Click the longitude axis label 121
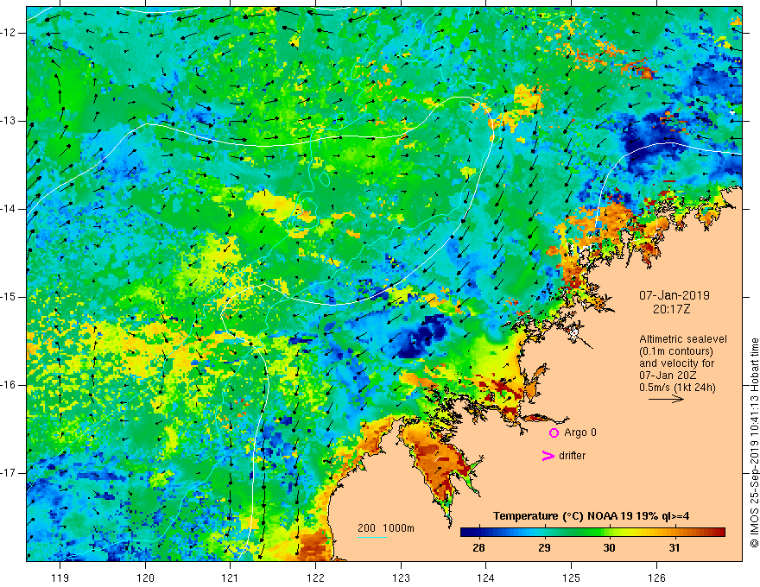This screenshot has height=587, width=760. (231, 578)
